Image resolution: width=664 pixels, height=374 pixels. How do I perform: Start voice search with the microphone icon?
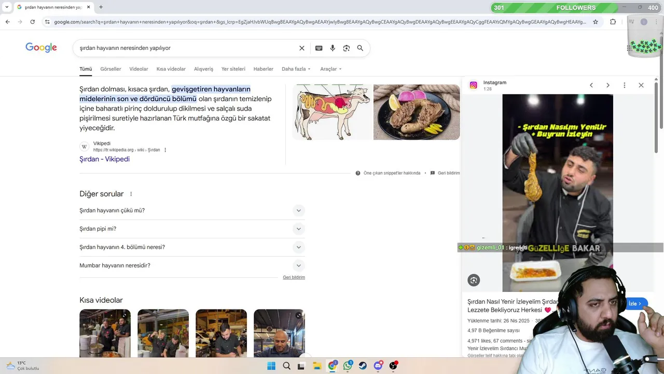[333, 48]
